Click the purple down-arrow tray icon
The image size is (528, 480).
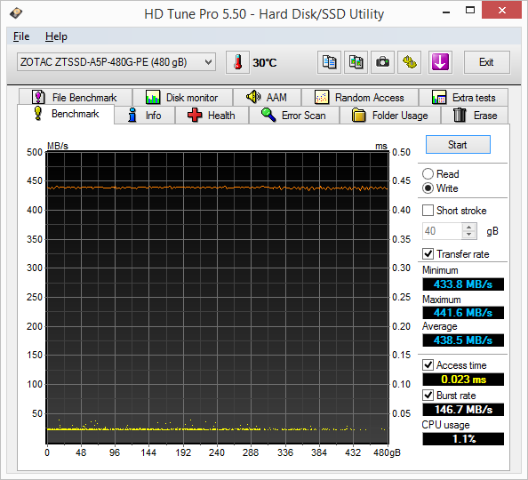tap(440, 62)
